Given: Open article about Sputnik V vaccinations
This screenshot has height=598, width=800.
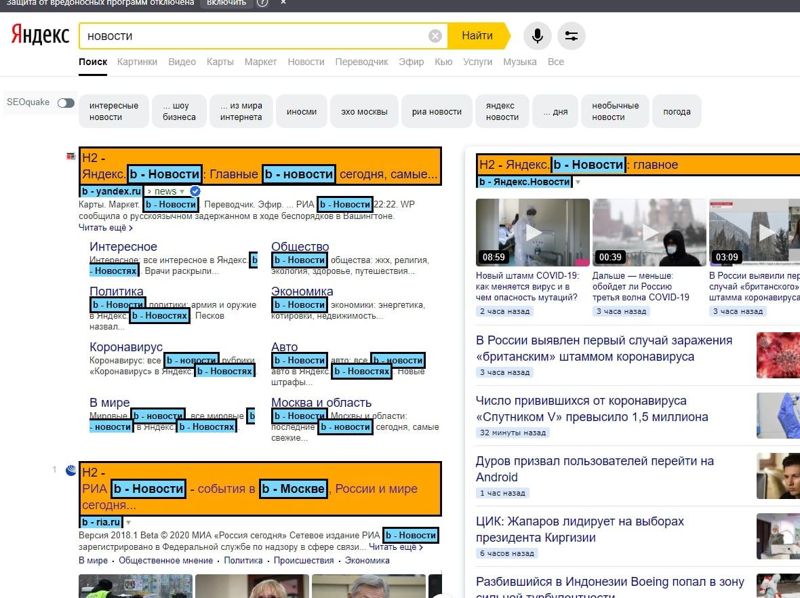Looking at the screenshot, I should tap(592, 409).
